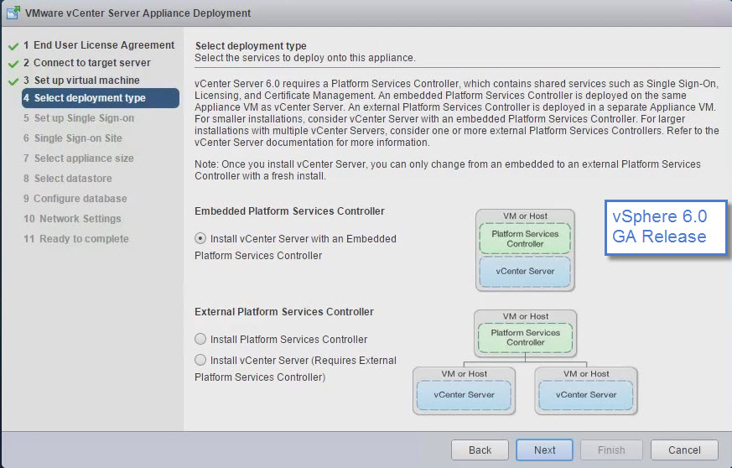732x468 pixels.
Task: Cancel the appliance deployment wizard
Action: click(684, 450)
